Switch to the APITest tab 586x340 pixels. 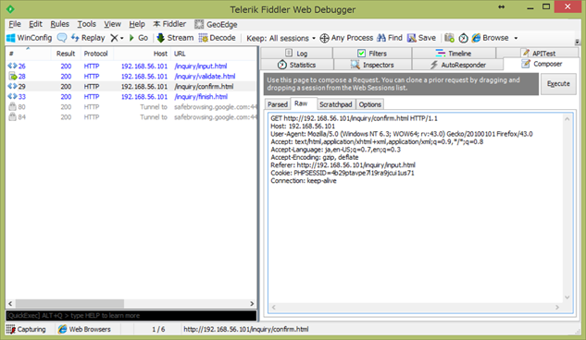[538, 53]
